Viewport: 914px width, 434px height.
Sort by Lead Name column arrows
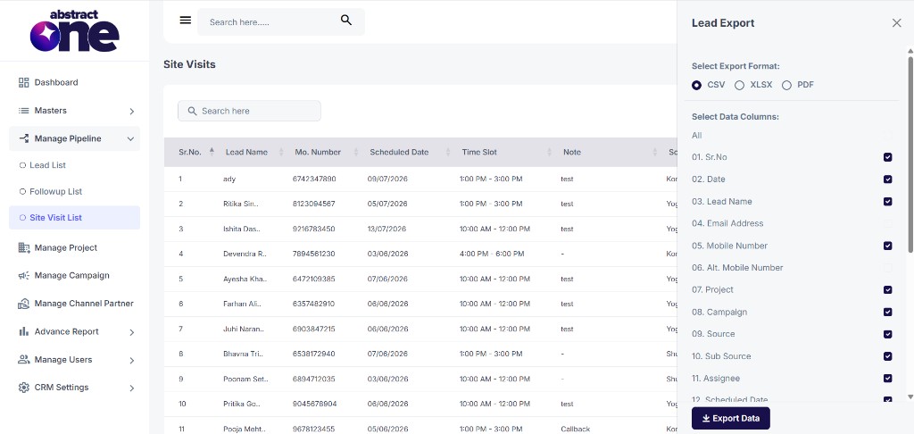[x=281, y=152]
